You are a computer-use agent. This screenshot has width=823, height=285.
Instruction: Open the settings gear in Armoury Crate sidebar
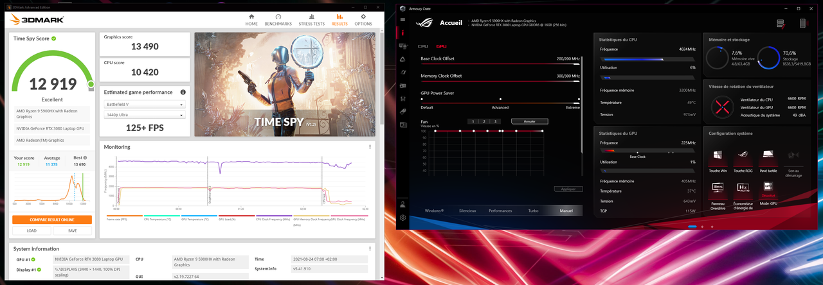(x=402, y=218)
